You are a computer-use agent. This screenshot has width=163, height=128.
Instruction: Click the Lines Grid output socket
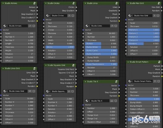pyautogui.click(x=37, y=73)
